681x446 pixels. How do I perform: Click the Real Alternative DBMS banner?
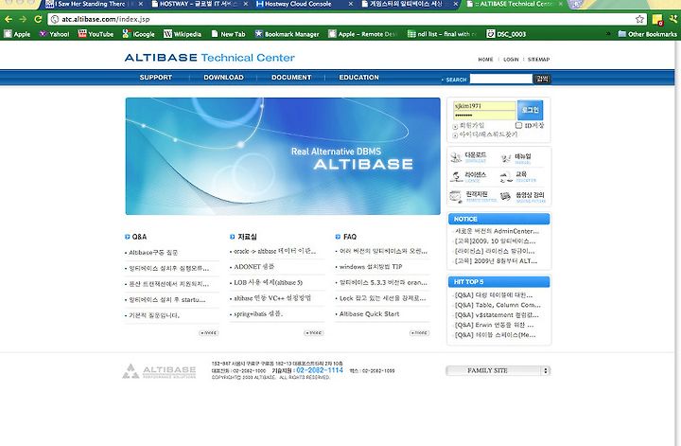click(x=283, y=156)
